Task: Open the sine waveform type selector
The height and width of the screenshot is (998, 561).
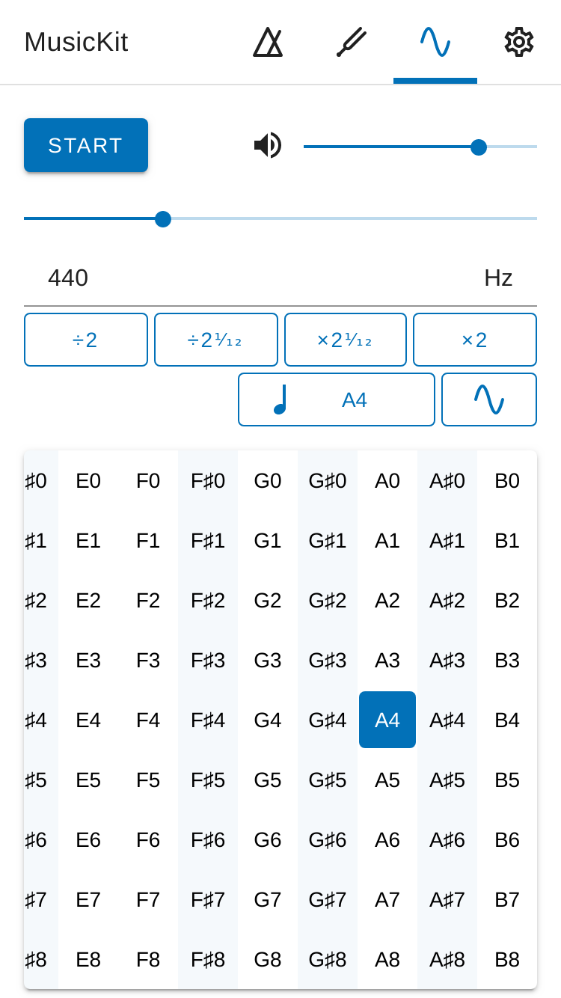Action: click(x=489, y=399)
